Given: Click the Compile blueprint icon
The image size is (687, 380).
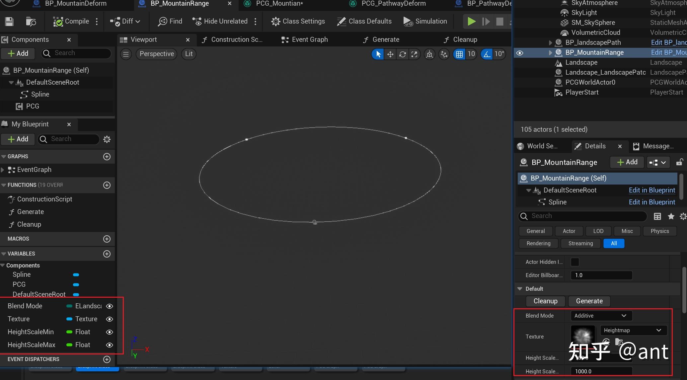Looking at the screenshot, I should tap(58, 22).
